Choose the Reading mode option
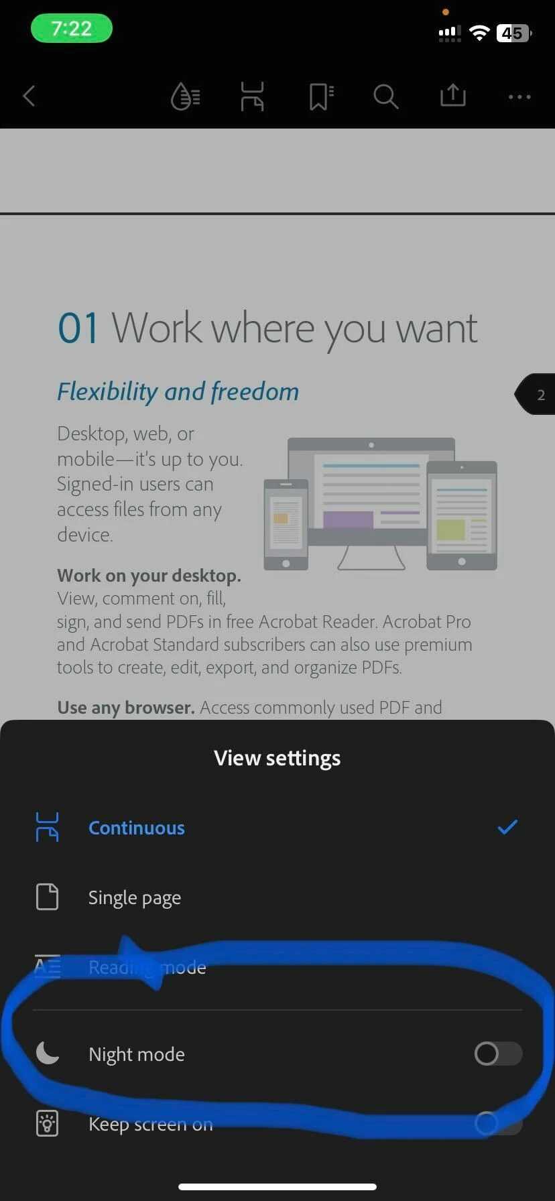 tap(277, 967)
